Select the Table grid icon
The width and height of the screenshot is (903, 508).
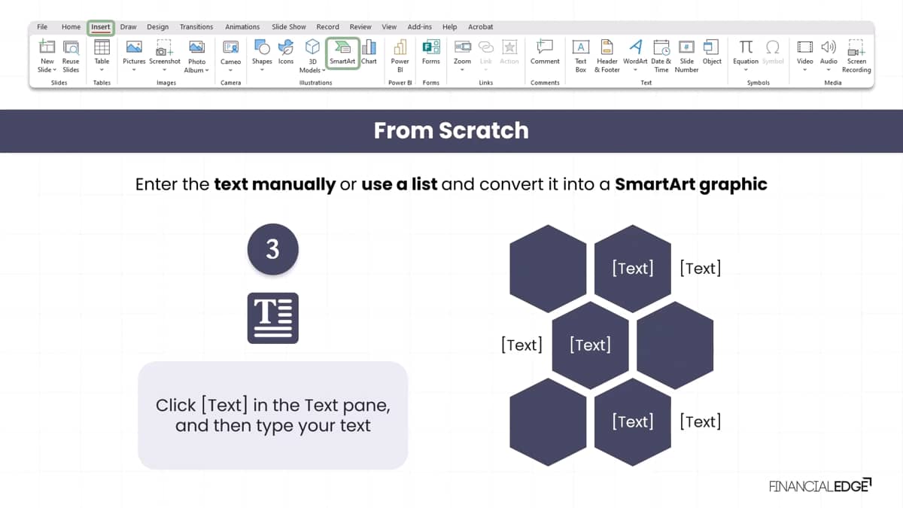(x=102, y=47)
